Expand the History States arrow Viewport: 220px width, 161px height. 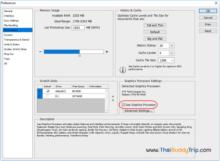coord(172,46)
